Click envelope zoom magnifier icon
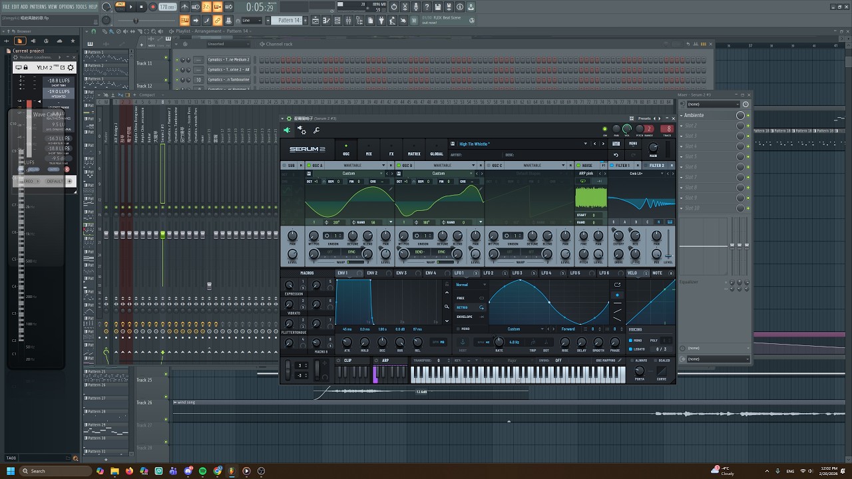Screen dimensions: 852x479 tap(447, 307)
